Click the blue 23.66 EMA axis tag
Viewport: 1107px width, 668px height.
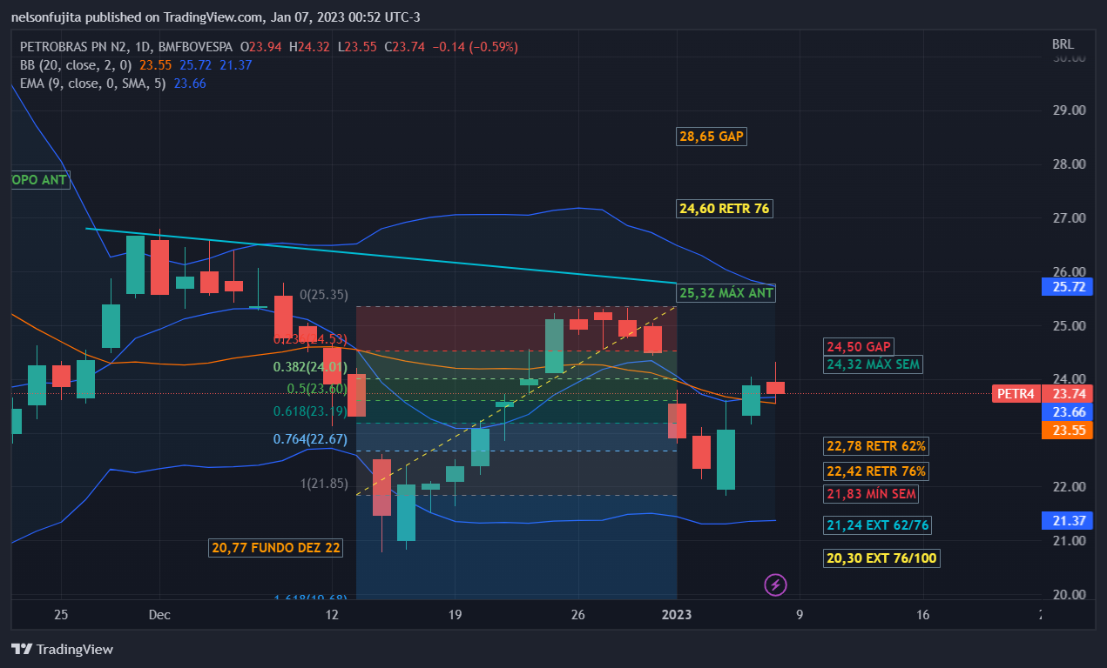(1067, 412)
